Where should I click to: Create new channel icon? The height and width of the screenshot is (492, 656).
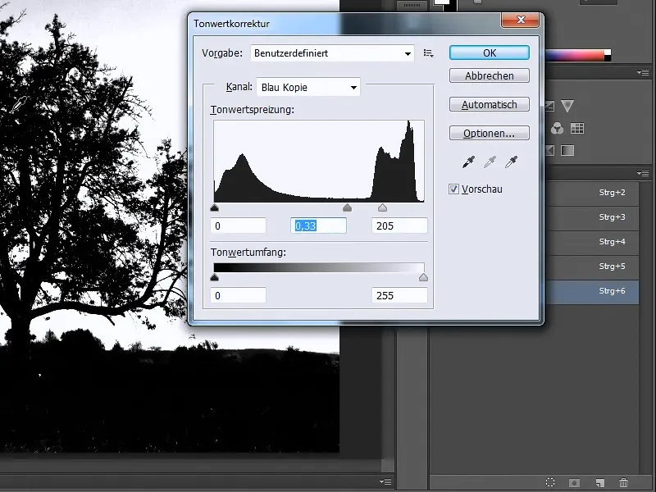coord(599,483)
